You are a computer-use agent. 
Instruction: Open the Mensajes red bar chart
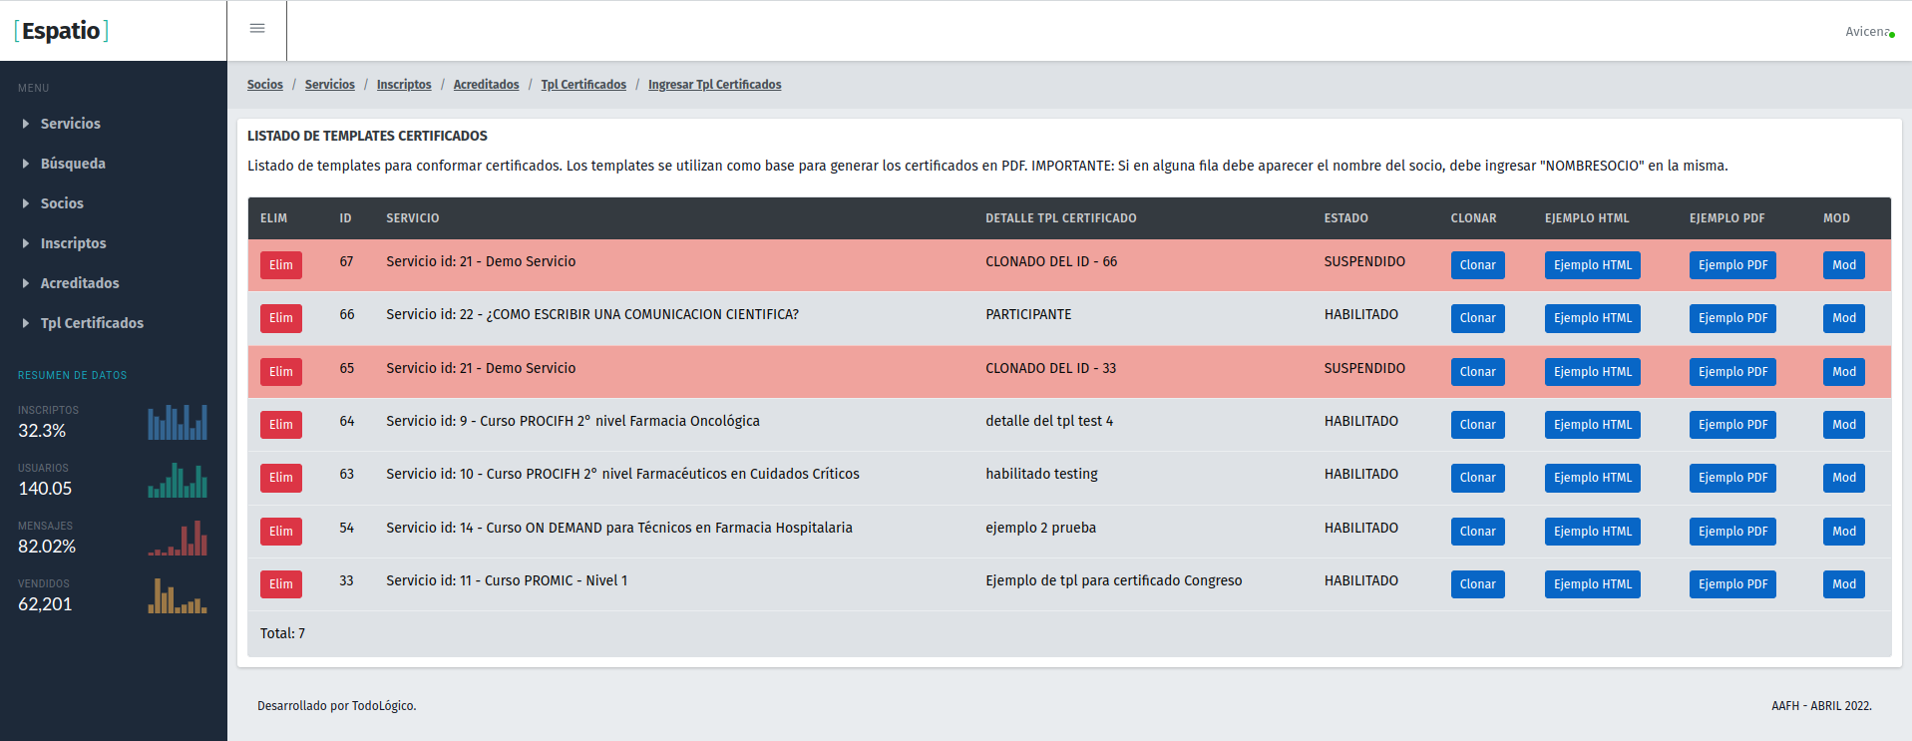coord(178,538)
